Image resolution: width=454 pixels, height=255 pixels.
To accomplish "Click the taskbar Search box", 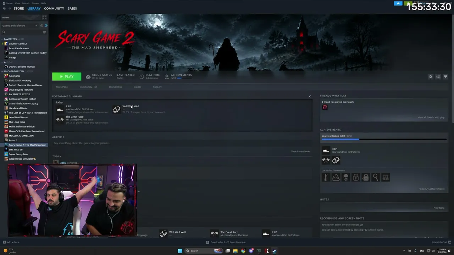I will [204, 251].
